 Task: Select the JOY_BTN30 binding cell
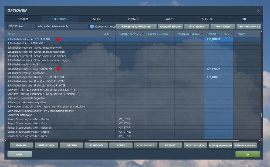coord(218,39)
